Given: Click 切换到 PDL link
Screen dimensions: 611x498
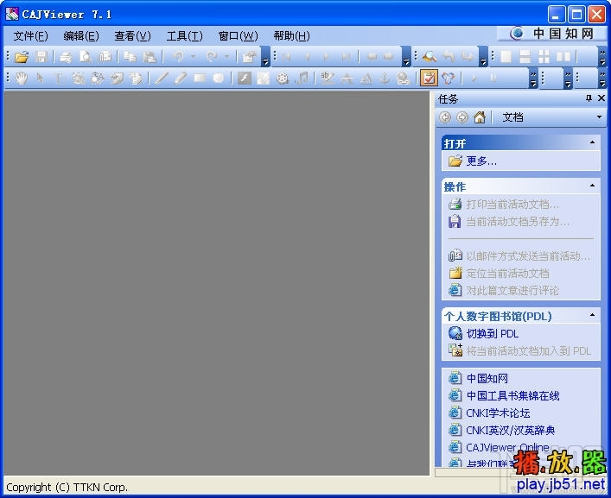Looking at the screenshot, I should point(493,333).
